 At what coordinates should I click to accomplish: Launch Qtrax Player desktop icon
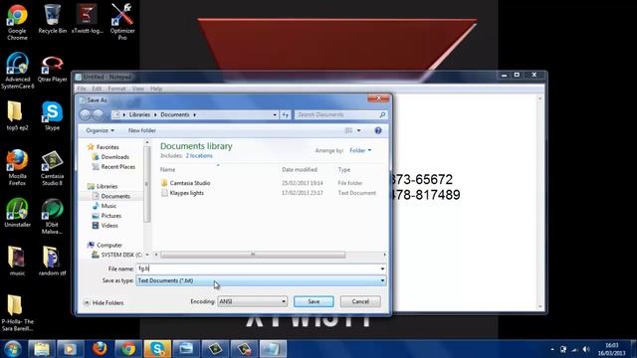[x=53, y=69]
